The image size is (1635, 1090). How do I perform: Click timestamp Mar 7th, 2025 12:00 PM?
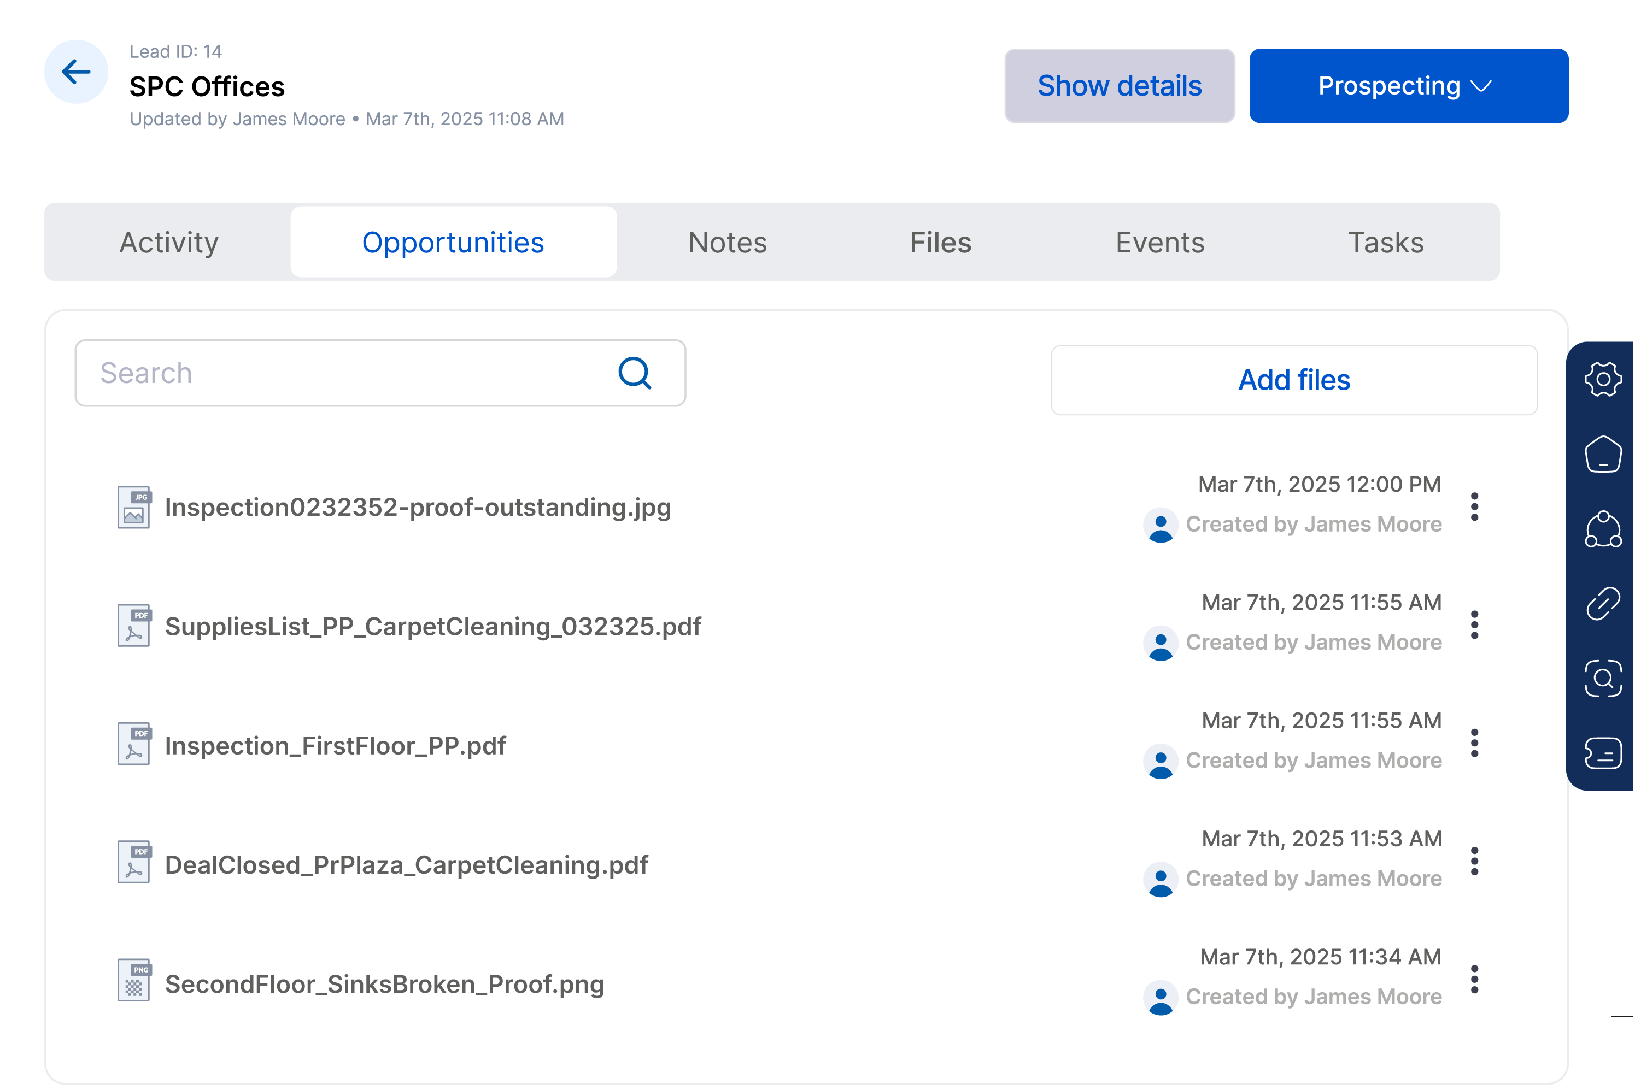point(1319,485)
